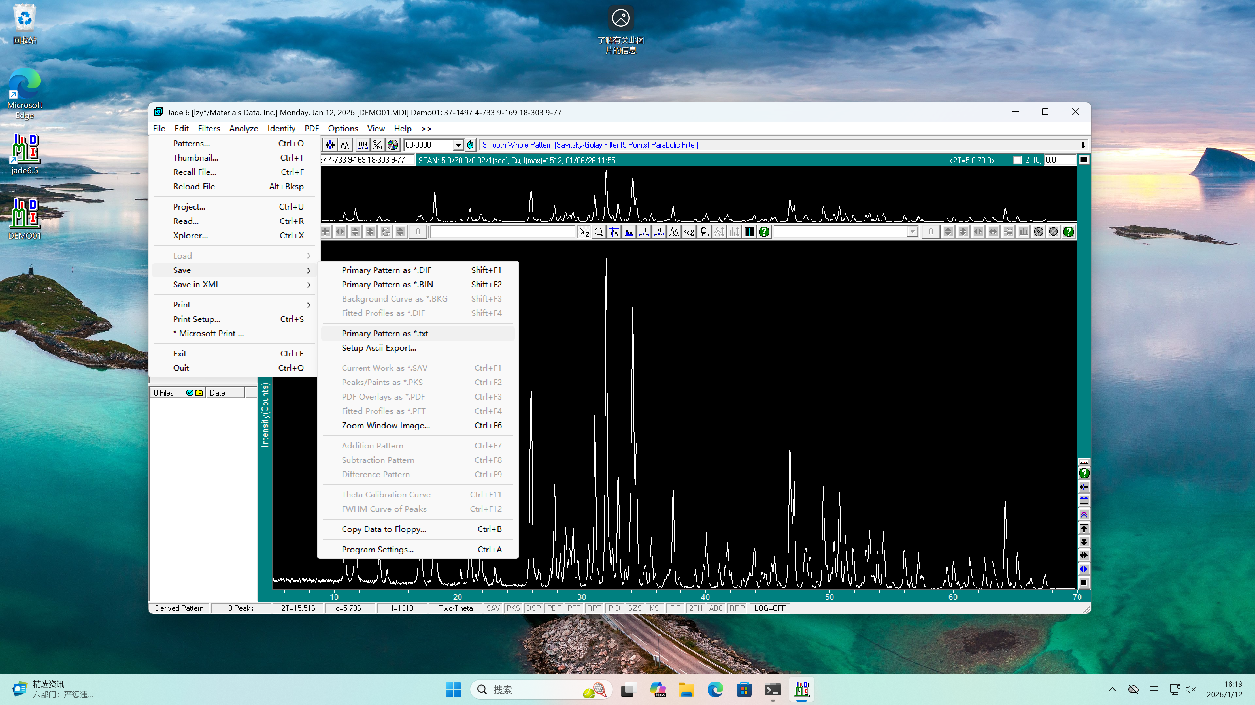The image size is (1255, 705).
Task: Select the magnifier zoom tool icon
Action: pyautogui.click(x=599, y=232)
